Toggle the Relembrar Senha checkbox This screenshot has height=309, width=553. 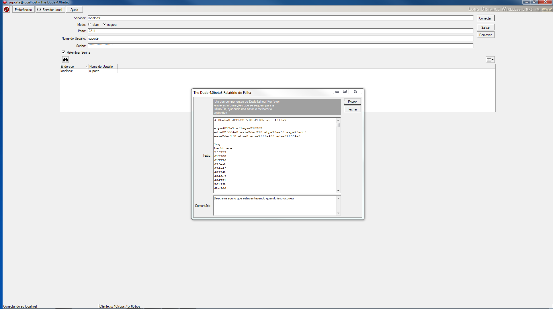click(63, 52)
